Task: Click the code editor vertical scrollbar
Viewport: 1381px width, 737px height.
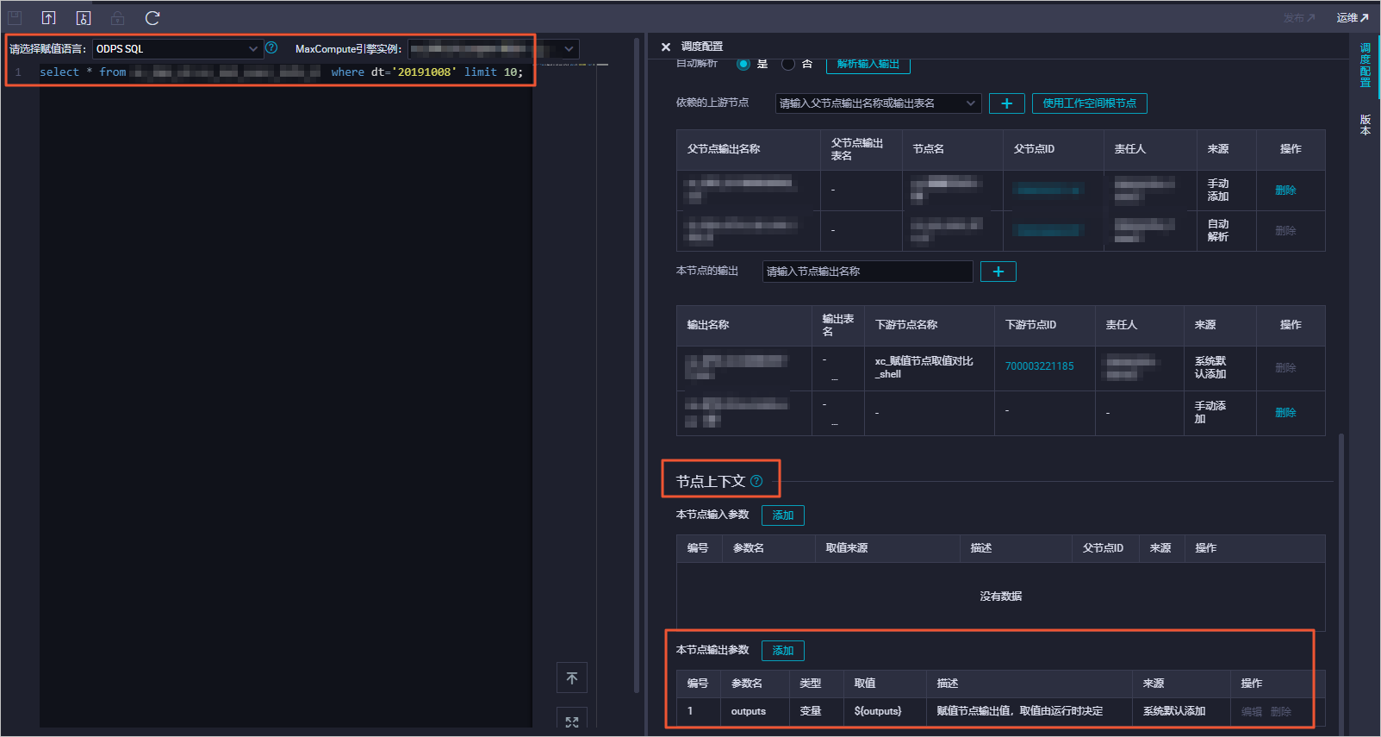Action: click(x=636, y=366)
